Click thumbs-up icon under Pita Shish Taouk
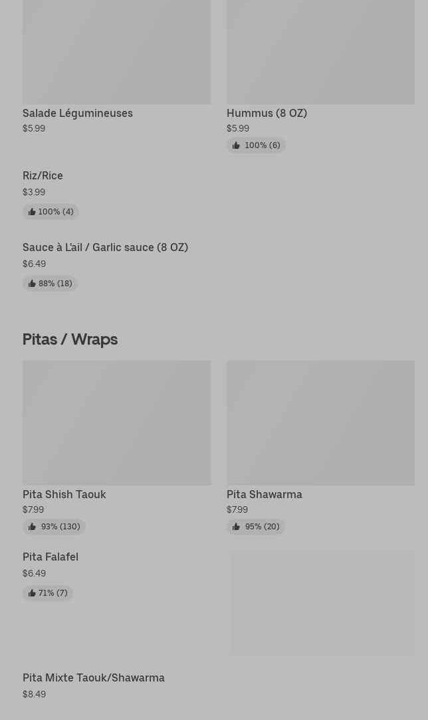 (x=32, y=527)
